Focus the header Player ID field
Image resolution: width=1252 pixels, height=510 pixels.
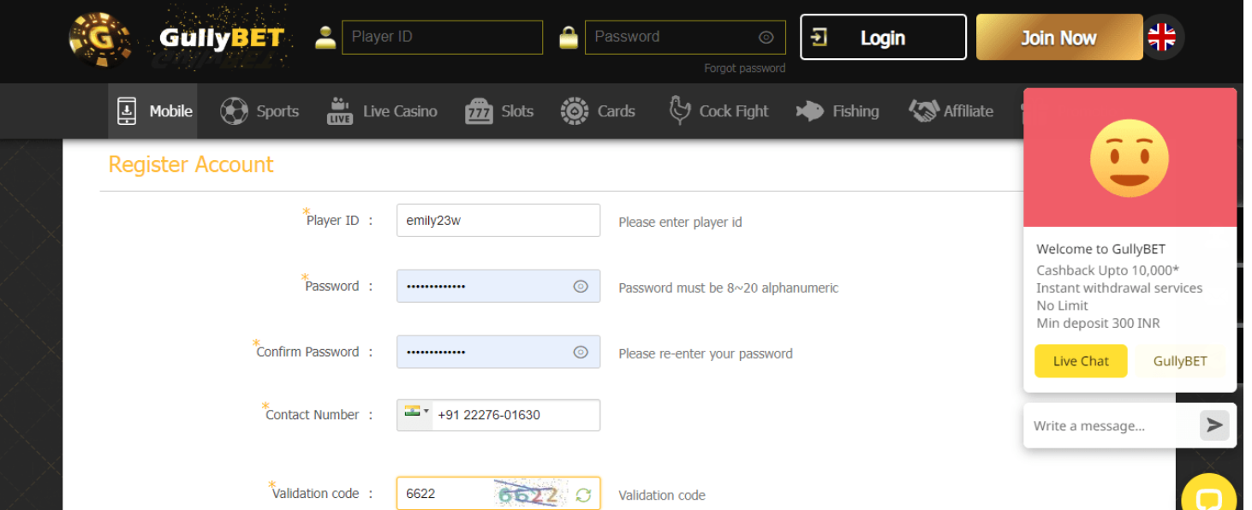pyautogui.click(x=442, y=37)
